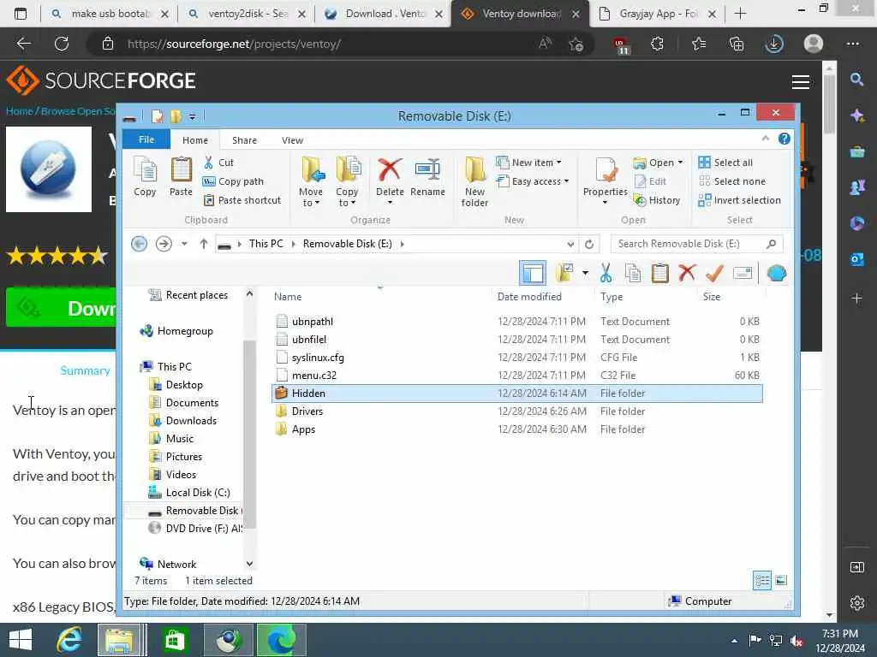
Task: Click orange checkmark in lower toolbar
Action: click(x=714, y=273)
